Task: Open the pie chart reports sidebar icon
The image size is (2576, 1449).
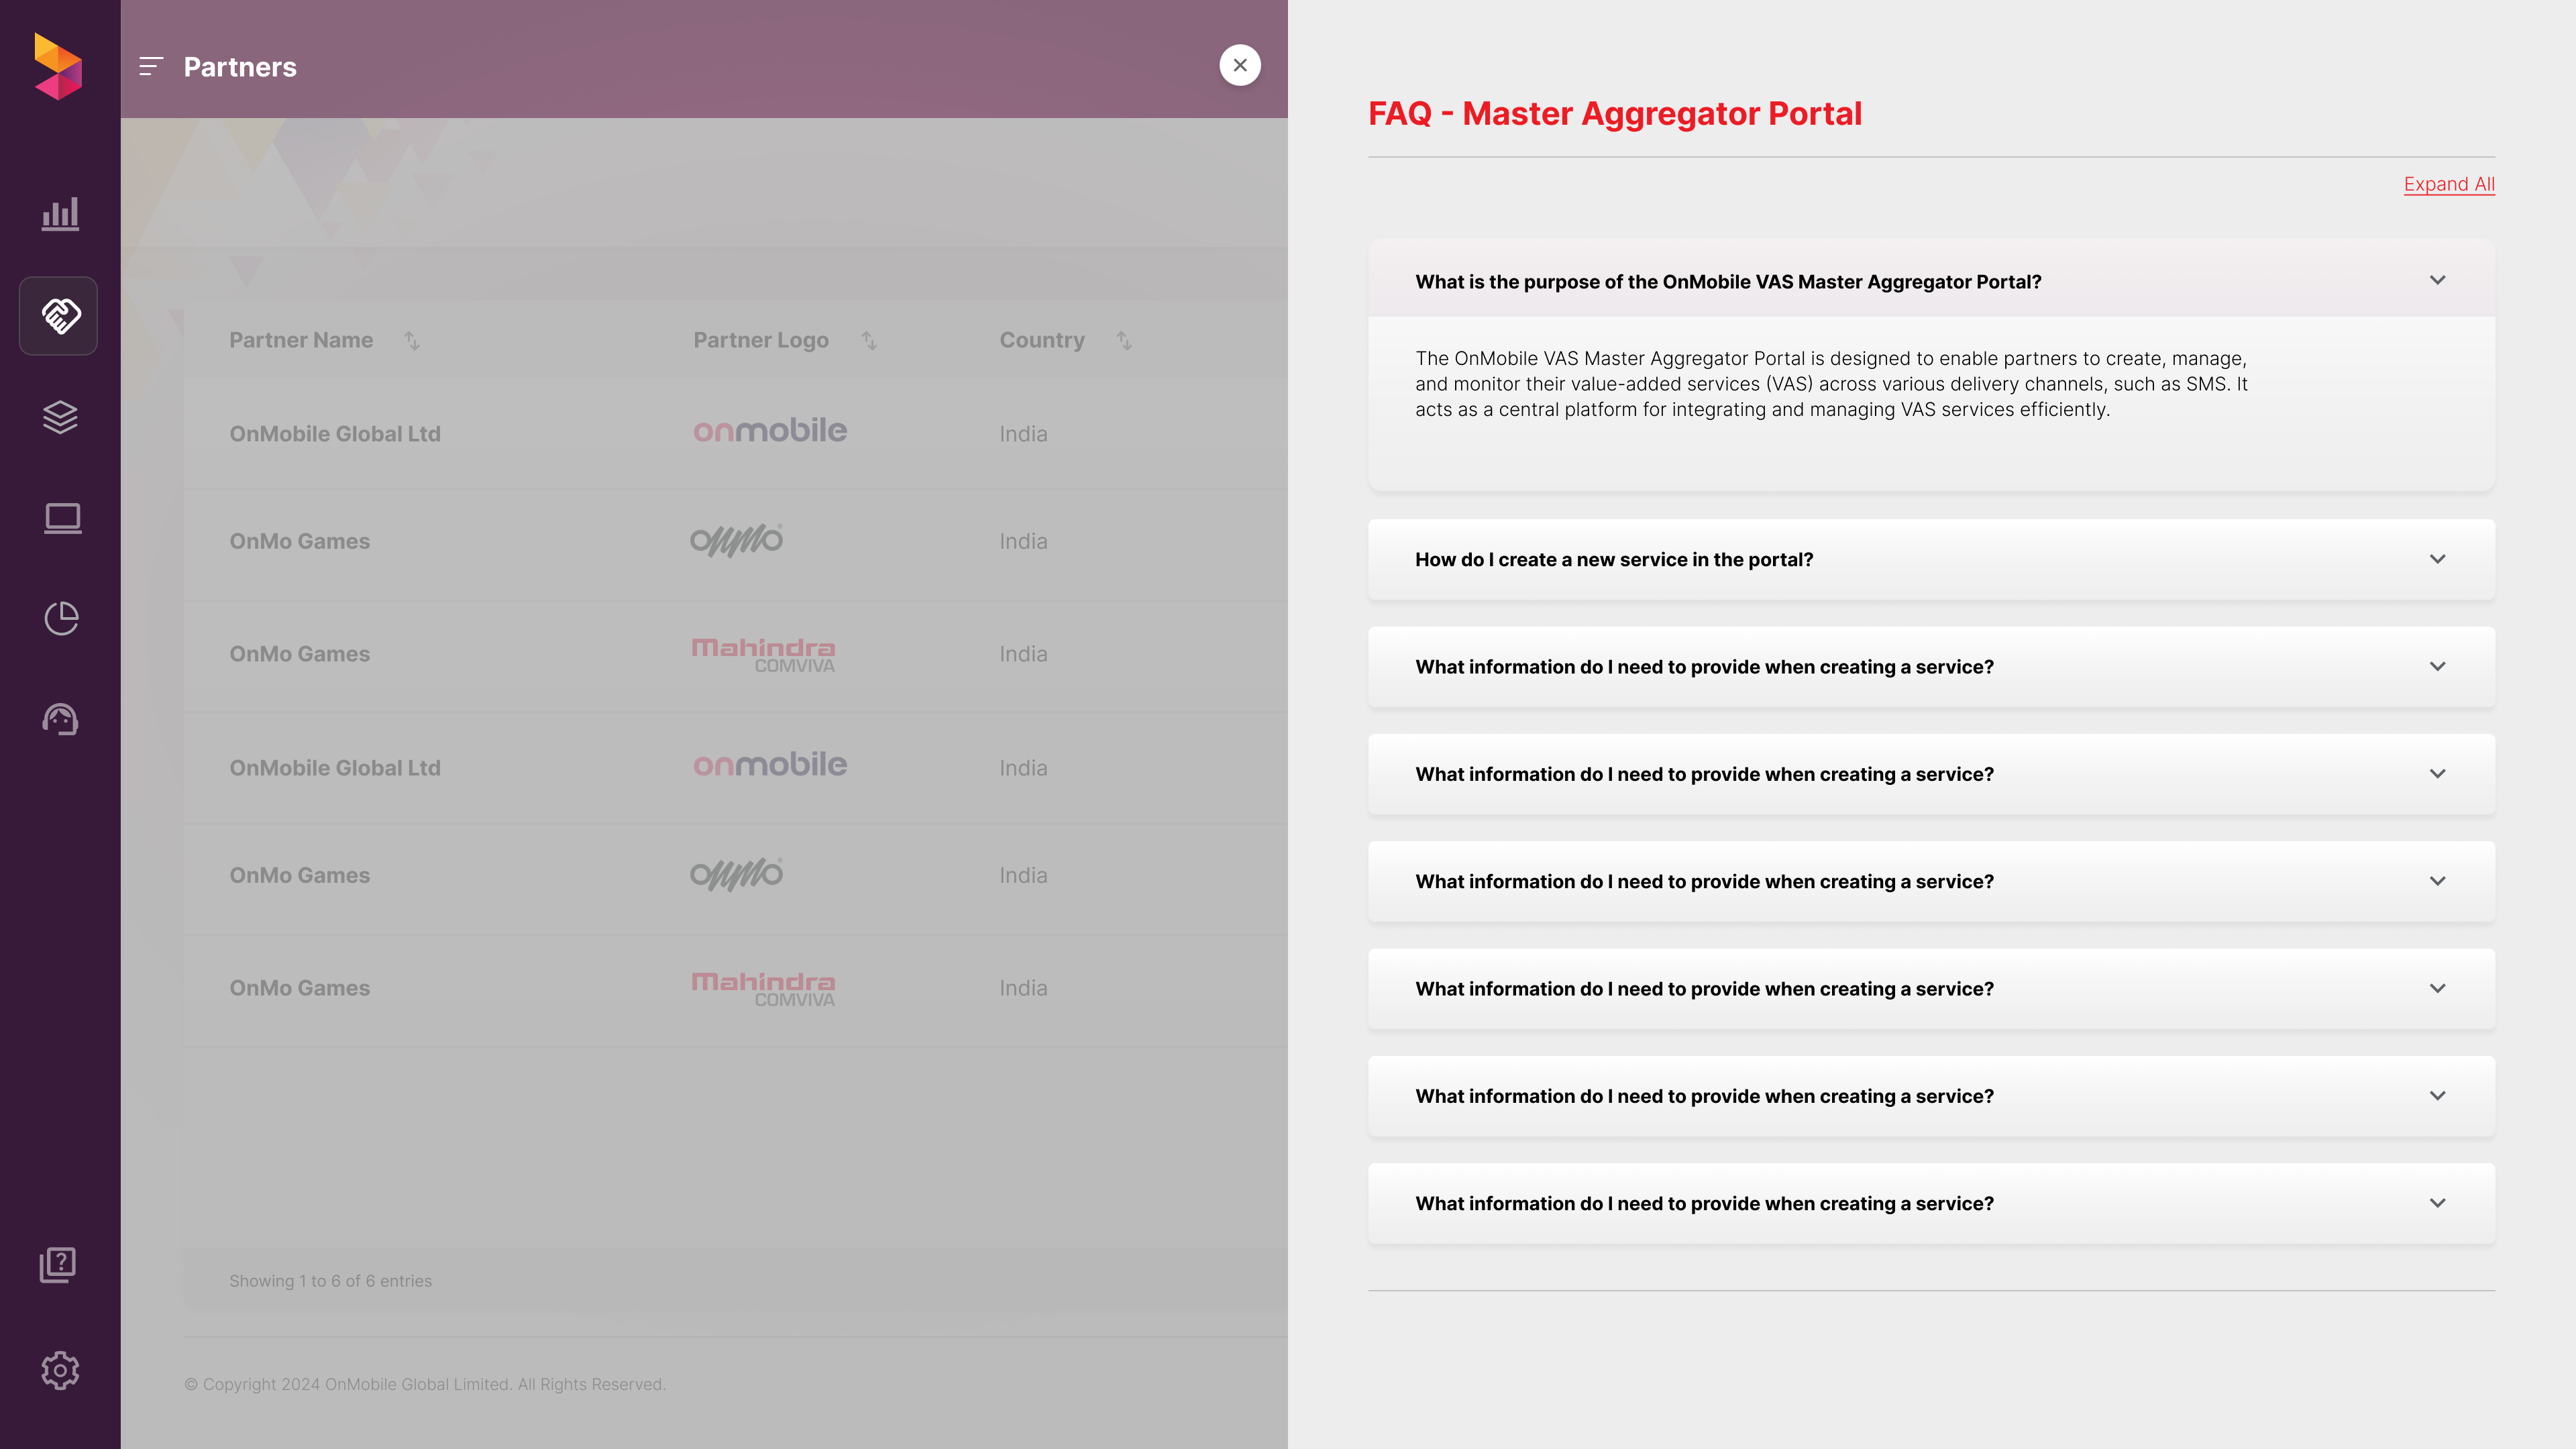Action: 61,618
